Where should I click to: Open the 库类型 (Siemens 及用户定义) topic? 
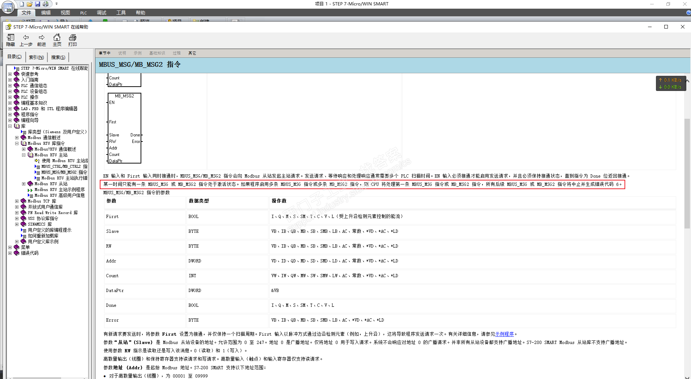57,132
